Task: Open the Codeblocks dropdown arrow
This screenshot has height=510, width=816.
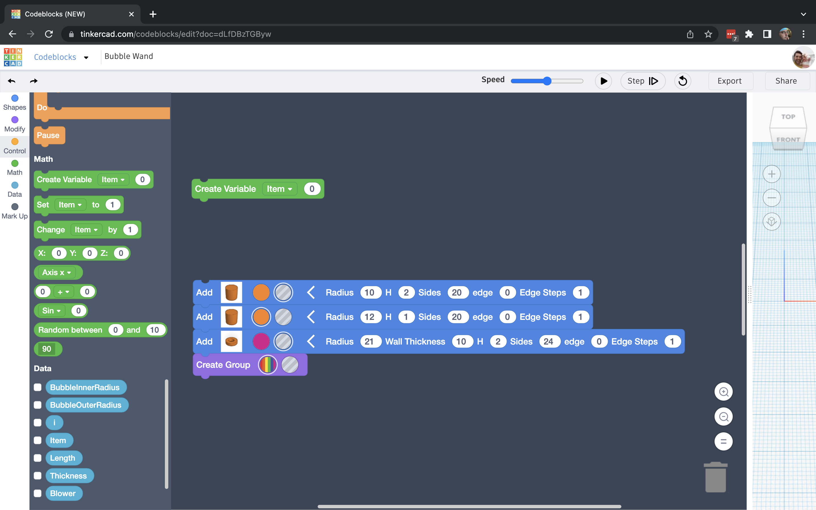Action: pos(86,58)
